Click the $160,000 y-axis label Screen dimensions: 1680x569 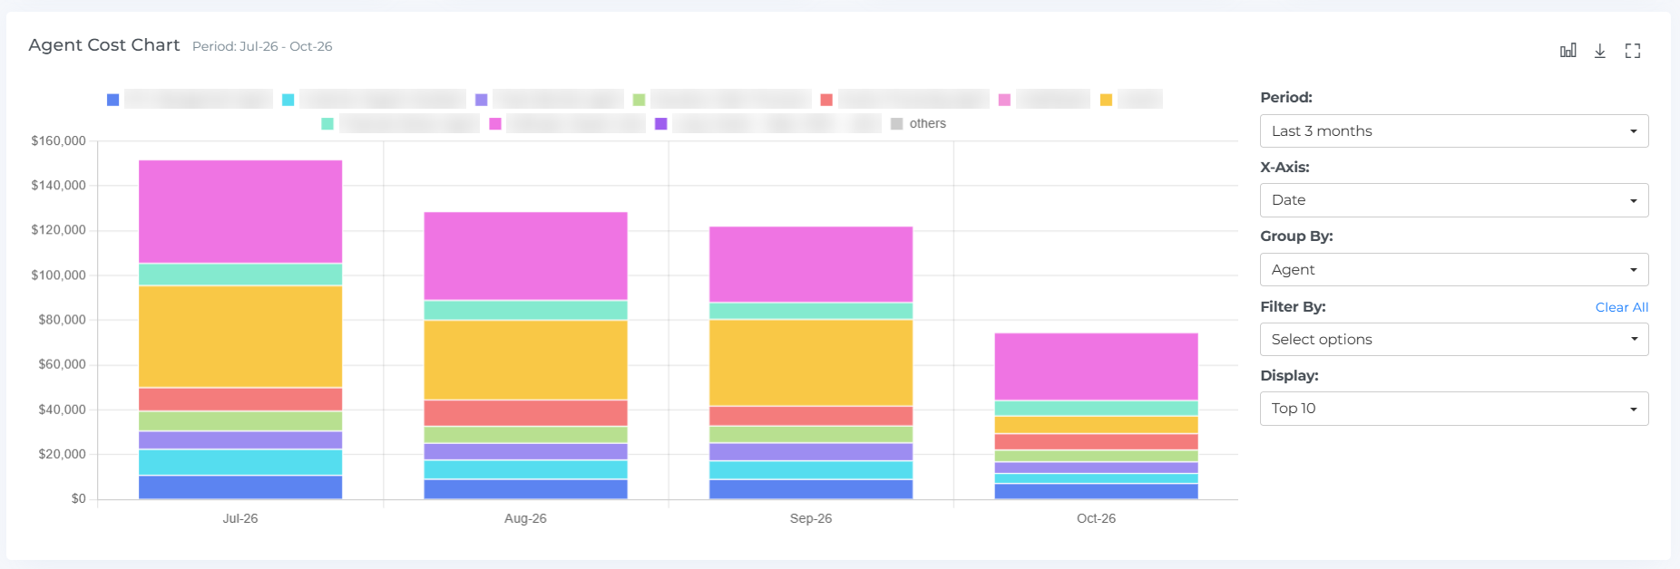coord(59,141)
